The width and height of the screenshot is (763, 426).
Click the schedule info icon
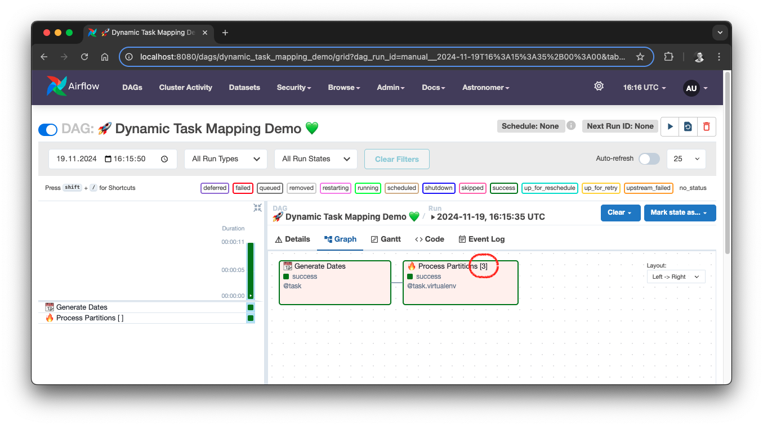[x=571, y=125]
